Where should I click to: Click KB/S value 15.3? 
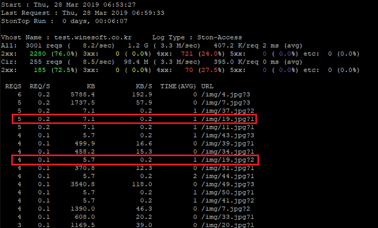click(144, 152)
